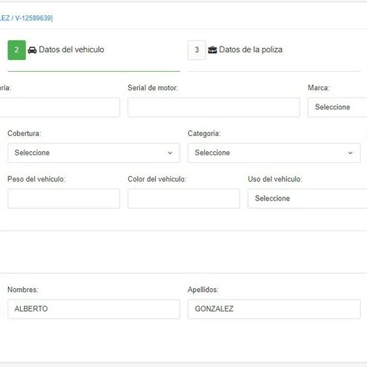Focus the partially visible serial carroceria field

(60, 107)
